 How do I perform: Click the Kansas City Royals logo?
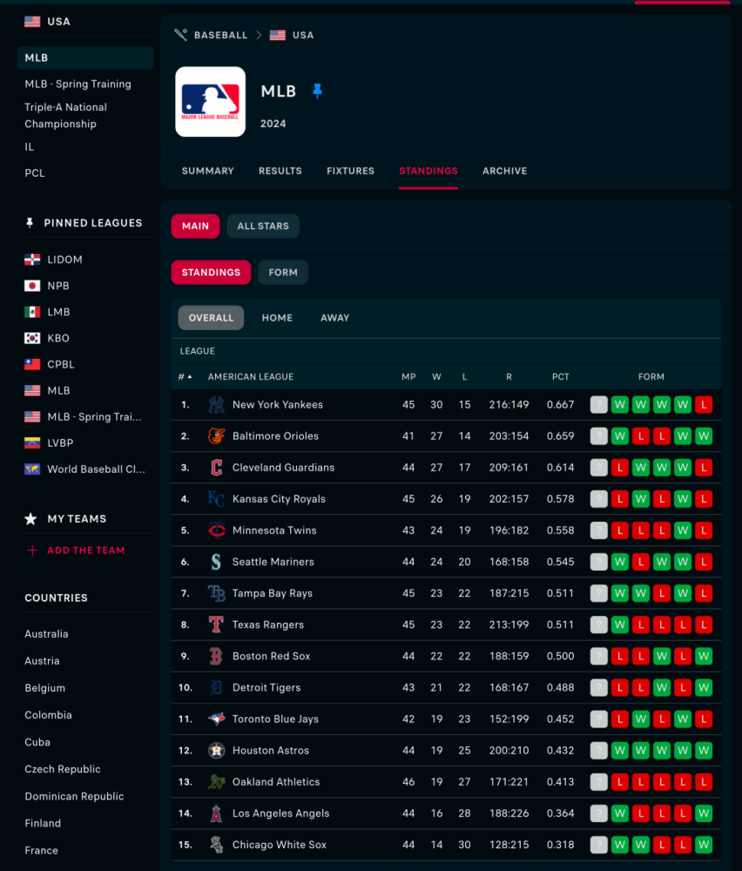[216, 499]
